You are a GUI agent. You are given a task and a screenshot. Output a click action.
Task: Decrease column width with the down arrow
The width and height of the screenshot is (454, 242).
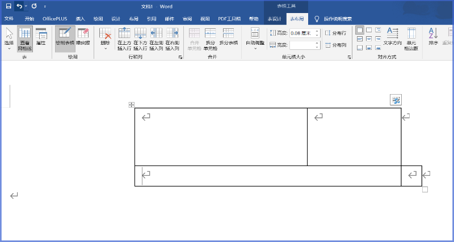[317, 47]
